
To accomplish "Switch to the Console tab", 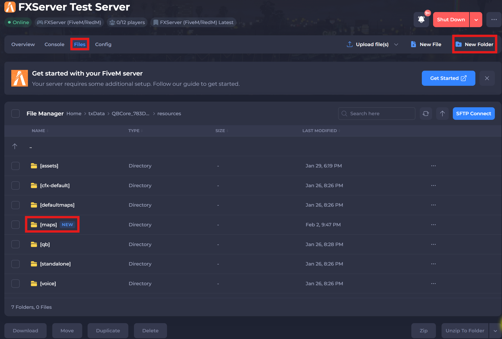I will point(54,44).
